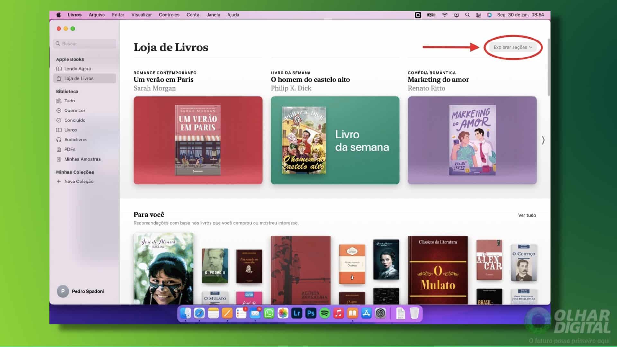This screenshot has width=617, height=347.
Task: Click the Books icon in the Dock
Action: pyautogui.click(x=353, y=313)
